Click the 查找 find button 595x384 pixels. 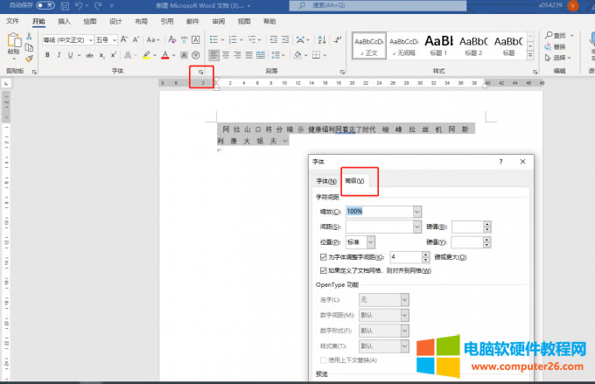pyautogui.click(x=556, y=35)
